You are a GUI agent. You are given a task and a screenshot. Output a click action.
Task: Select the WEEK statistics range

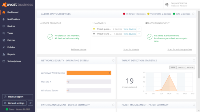(x=173, y=67)
